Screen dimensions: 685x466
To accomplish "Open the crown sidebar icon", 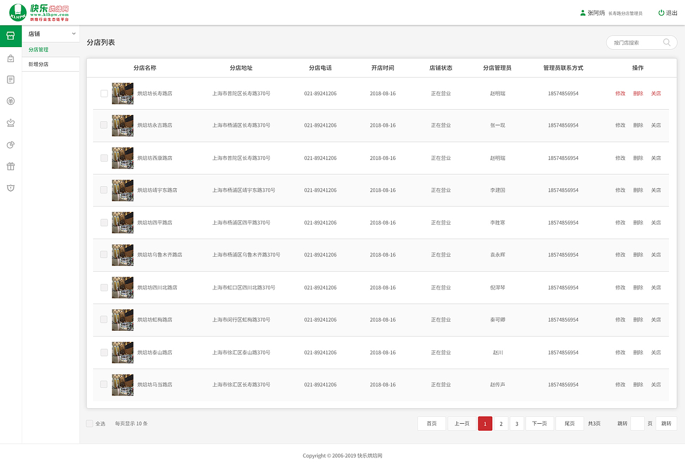I will pos(11,123).
